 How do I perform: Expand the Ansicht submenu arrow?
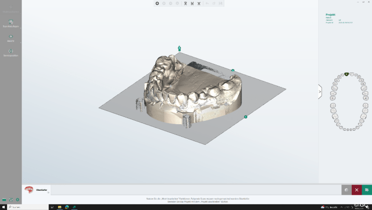click(20, 43)
